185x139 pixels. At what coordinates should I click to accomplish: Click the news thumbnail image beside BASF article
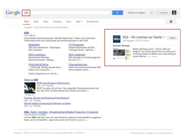(30, 88)
